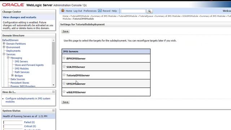Viewport: 231px width, 130px height.
Task: Open Persistent Stores in the tree
Action: (20, 83)
